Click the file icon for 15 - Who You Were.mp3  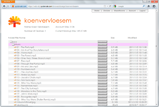pyautogui.click(x=15, y=83)
